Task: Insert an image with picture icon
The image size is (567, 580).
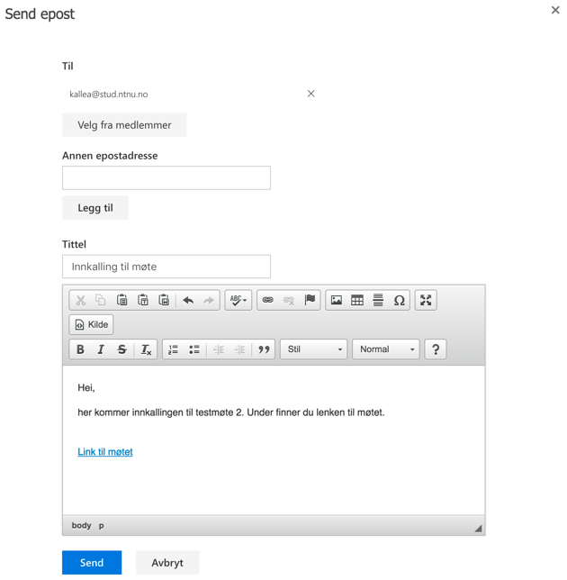Action: [337, 300]
